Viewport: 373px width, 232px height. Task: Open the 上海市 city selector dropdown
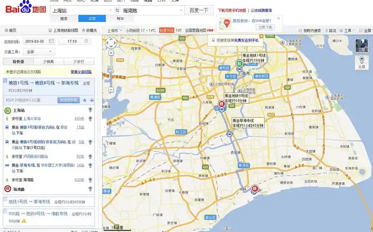coord(114,31)
